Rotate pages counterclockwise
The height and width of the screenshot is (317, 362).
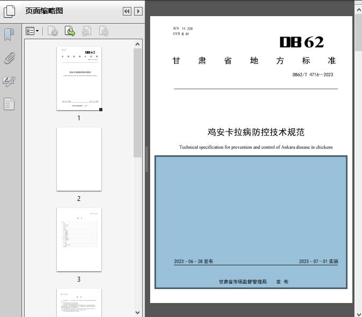pyautogui.click(x=86, y=31)
